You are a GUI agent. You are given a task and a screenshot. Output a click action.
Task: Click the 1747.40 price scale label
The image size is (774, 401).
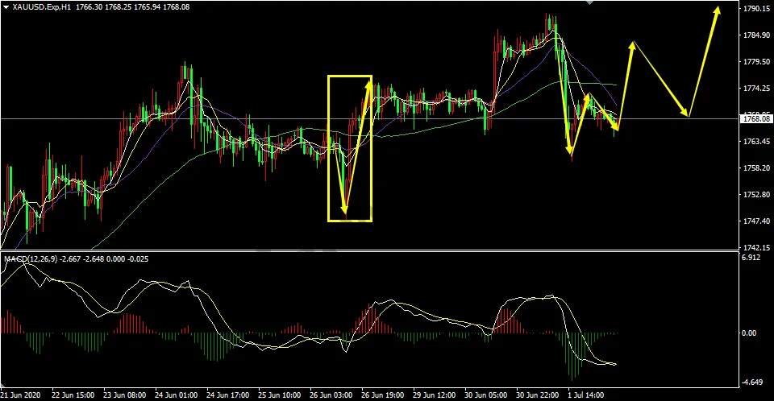(756, 221)
